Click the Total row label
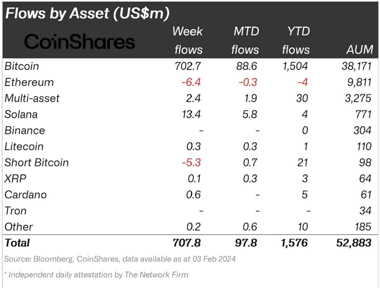This screenshot has width=380, height=288. tap(17, 243)
